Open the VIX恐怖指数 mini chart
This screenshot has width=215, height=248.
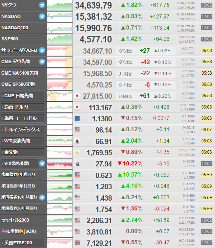[x=60, y=164]
